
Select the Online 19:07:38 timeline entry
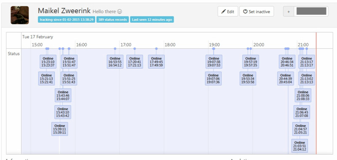coord(214,61)
